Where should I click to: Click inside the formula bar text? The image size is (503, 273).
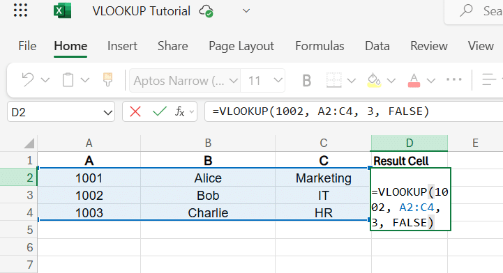[x=320, y=111]
